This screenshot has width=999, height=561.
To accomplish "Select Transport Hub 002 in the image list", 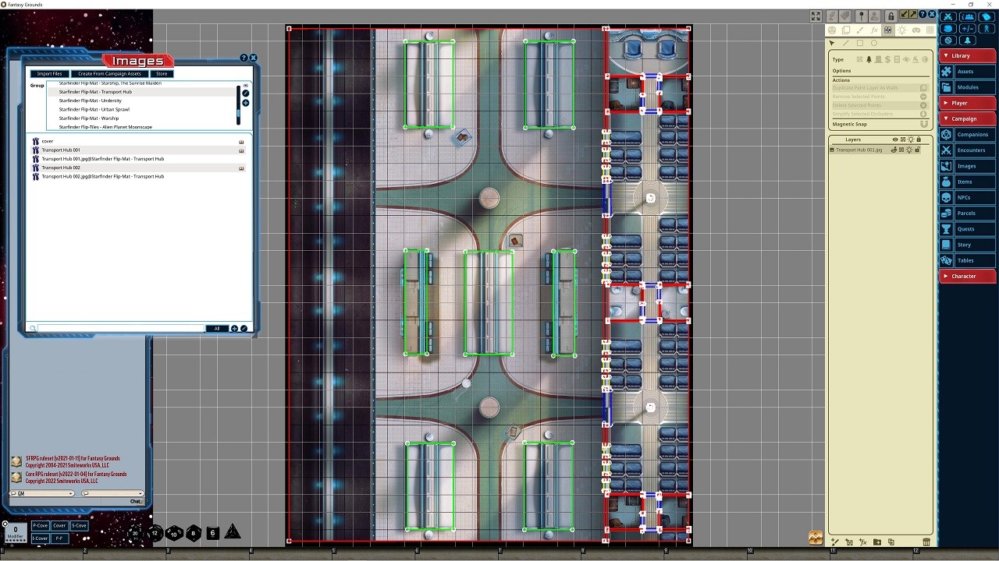I will click(x=61, y=167).
